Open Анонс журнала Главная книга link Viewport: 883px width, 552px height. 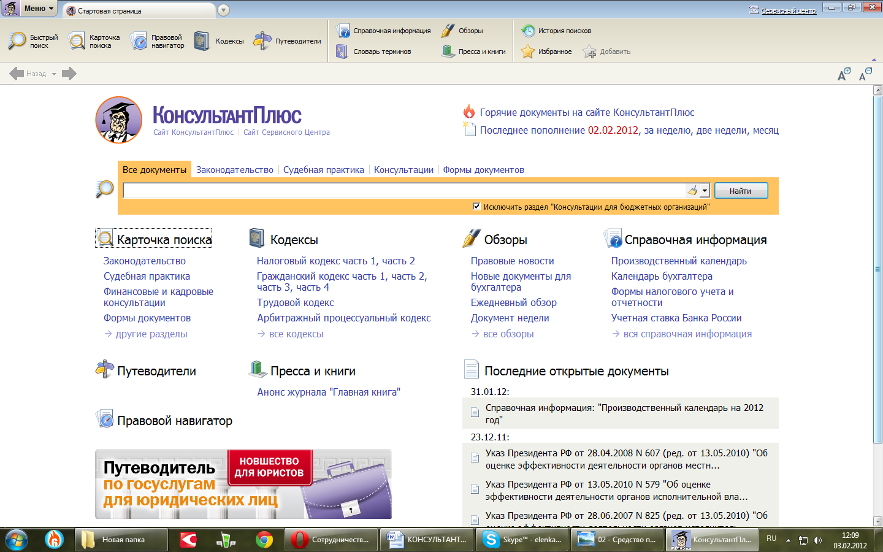[x=329, y=392]
